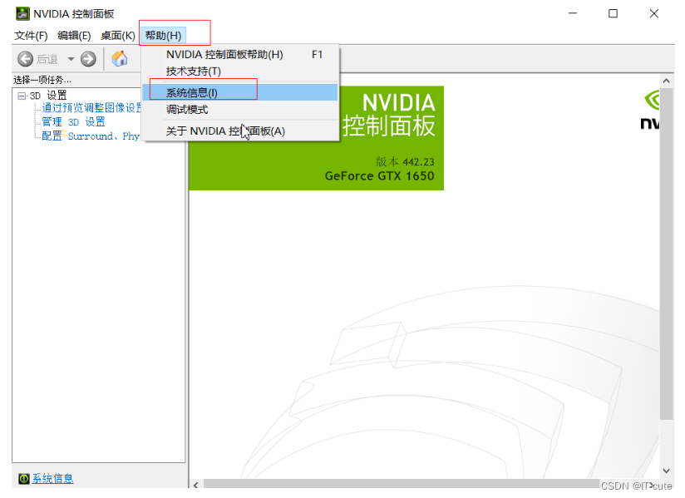Maximize the NVIDIA control panel window
The width and height of the screenshot is (685, 498).
613,13
